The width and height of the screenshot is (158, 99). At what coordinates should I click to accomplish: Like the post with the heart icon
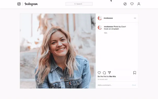tap(99, 73)
